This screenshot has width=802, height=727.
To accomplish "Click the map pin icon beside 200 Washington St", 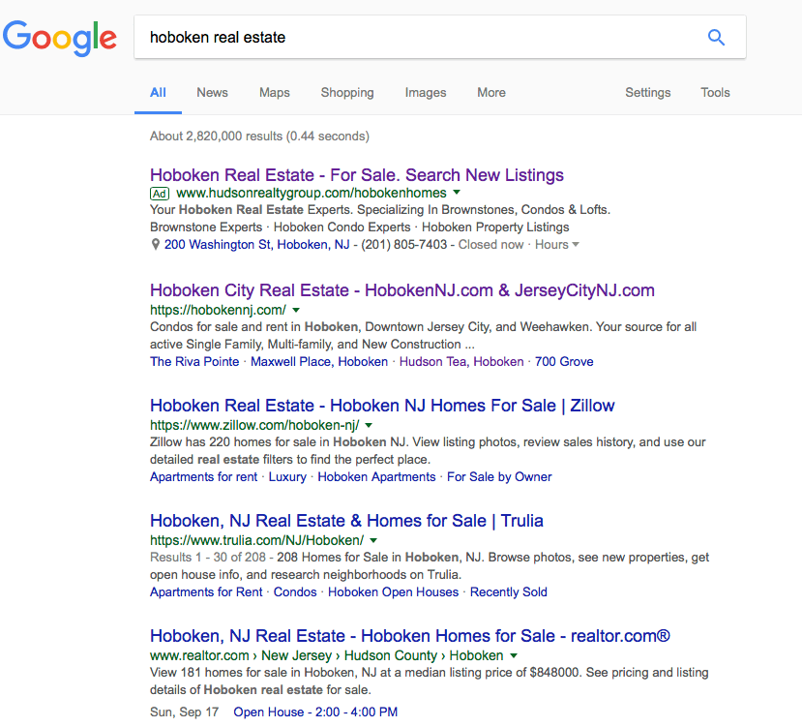I will (x=156, y=245).
